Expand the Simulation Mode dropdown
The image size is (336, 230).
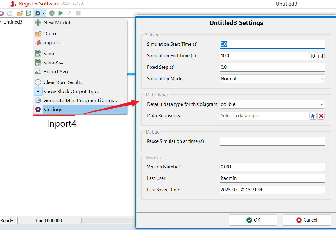point(272,79)
